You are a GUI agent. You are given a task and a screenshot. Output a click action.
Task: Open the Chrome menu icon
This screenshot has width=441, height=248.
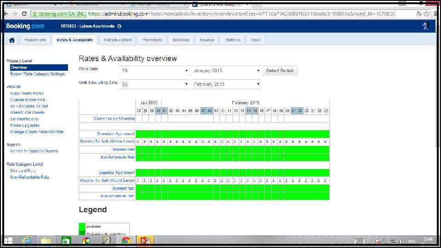(435, 14)
